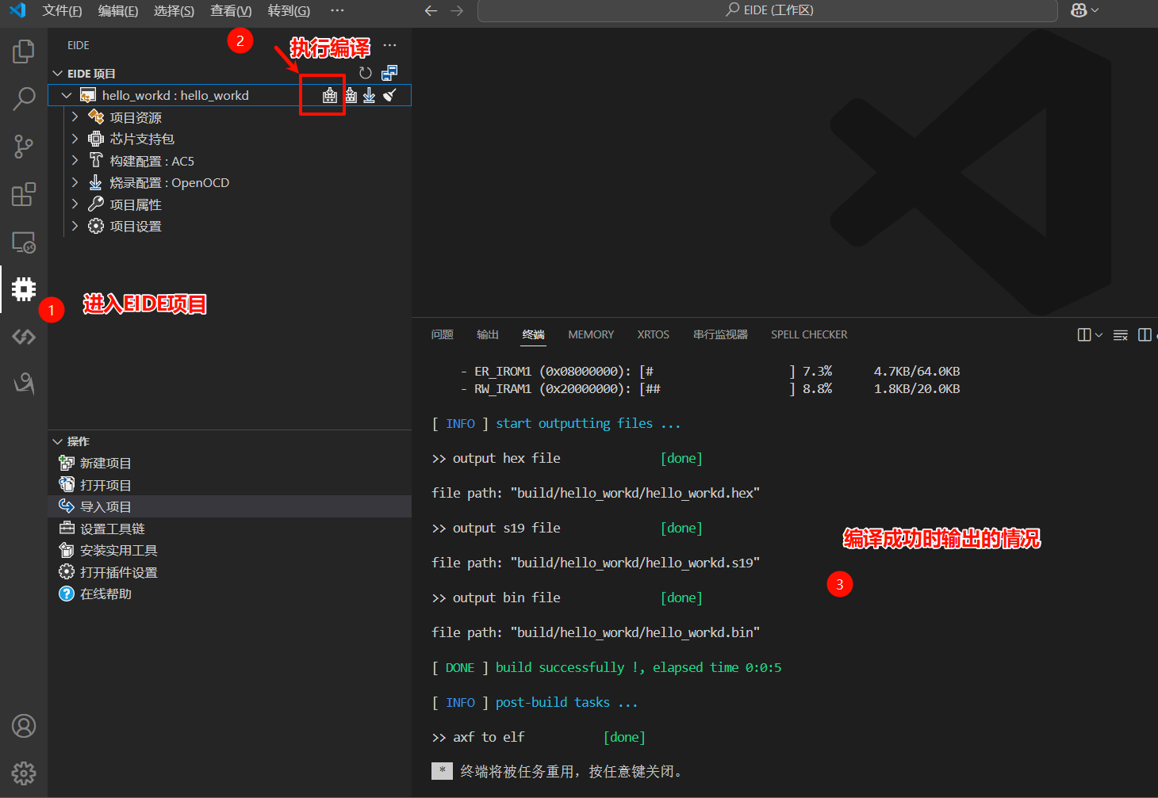The image size is (1158, 798).
Task: Click 新建项目 in operations list
Action: (105, 464)
